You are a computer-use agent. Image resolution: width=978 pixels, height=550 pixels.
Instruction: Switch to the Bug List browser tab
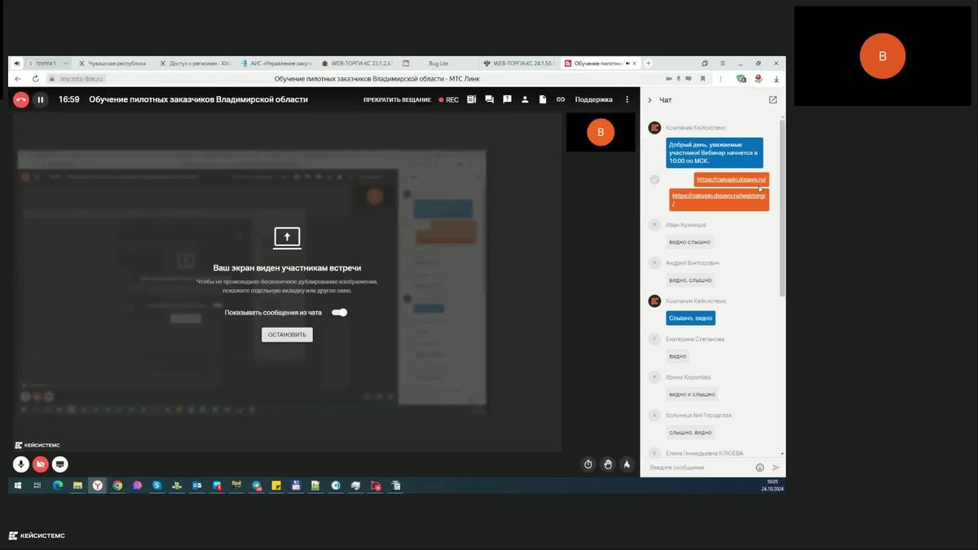click(438, 64)
